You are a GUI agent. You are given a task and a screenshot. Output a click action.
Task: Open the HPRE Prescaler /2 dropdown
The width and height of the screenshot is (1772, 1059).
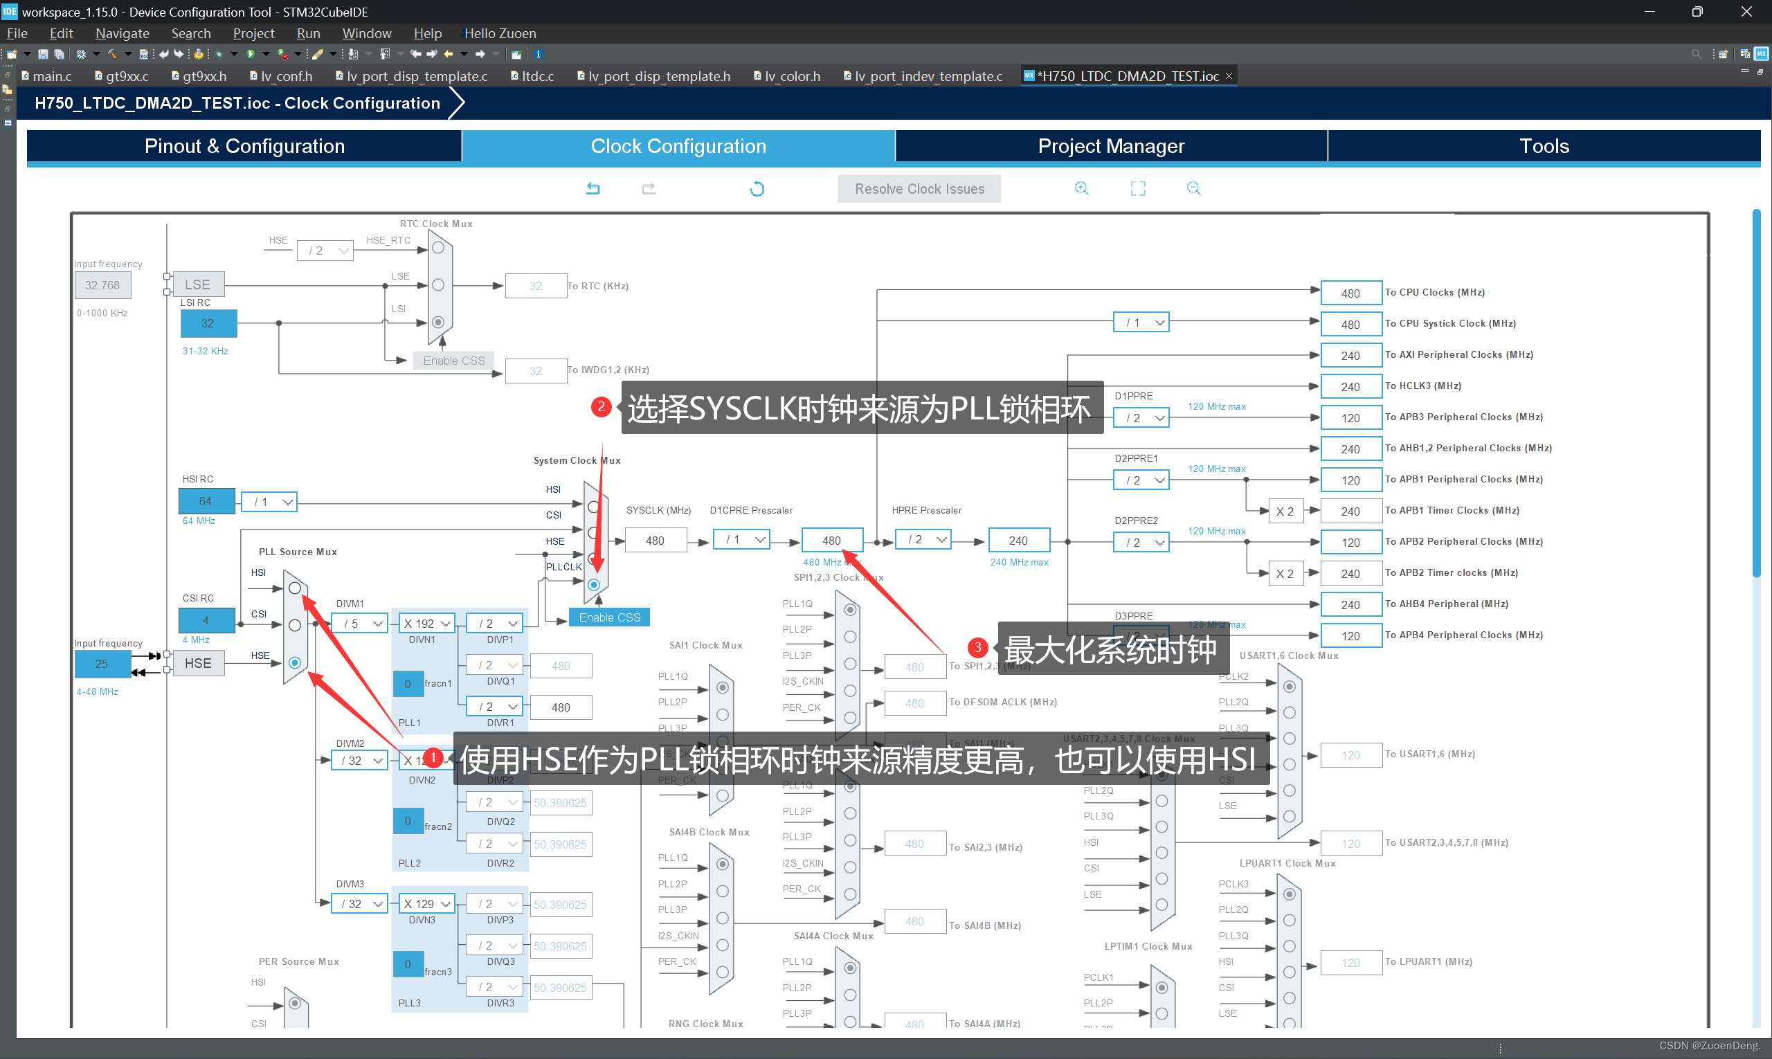[923, 540]
